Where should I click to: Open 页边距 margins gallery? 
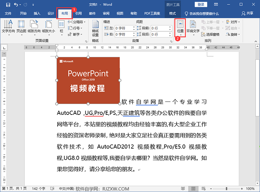pos(22,28)
